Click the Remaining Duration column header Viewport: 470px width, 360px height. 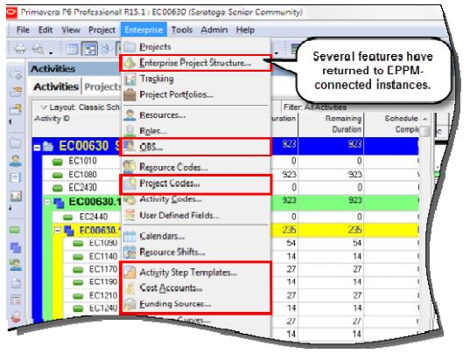coord(331,124)
